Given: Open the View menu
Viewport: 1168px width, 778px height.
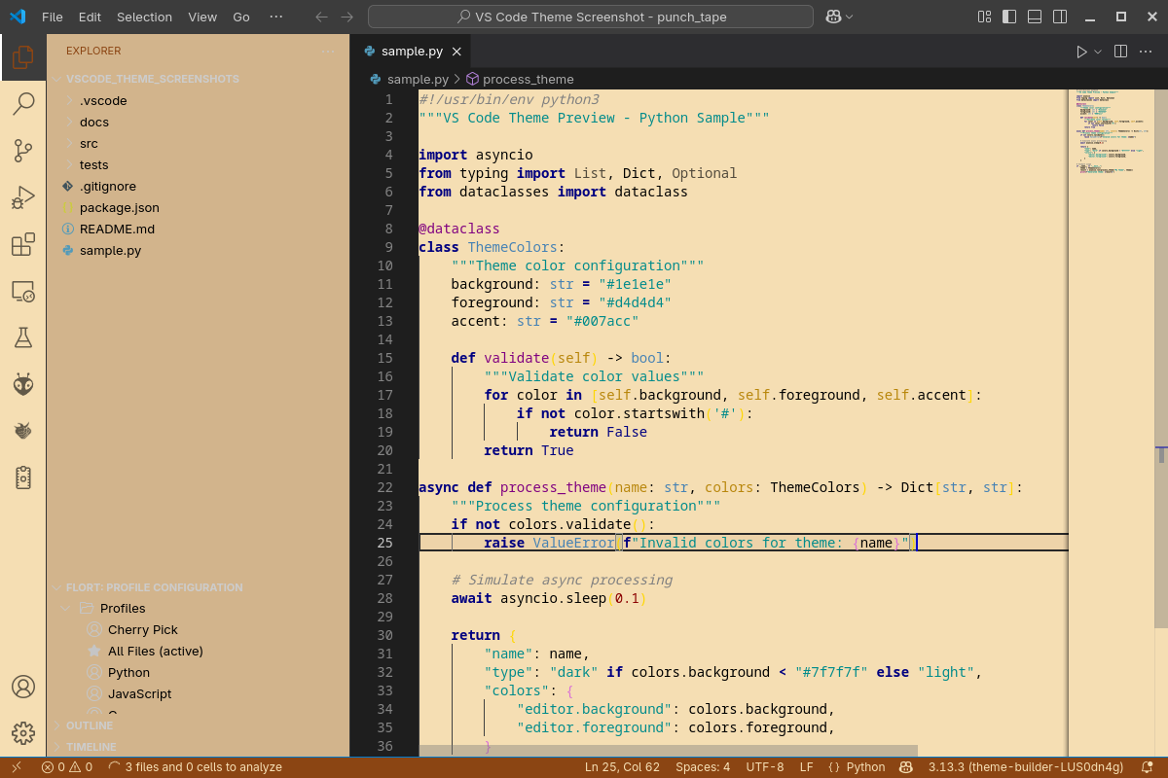Looking at the screenshot, I should click(202, 17).
